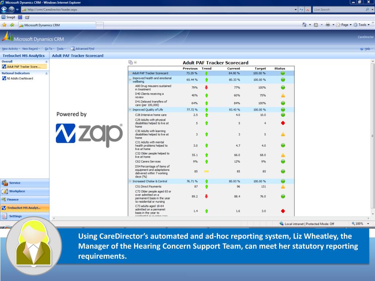
Task: Open the New Activity menu
Action: coord(11,49)
